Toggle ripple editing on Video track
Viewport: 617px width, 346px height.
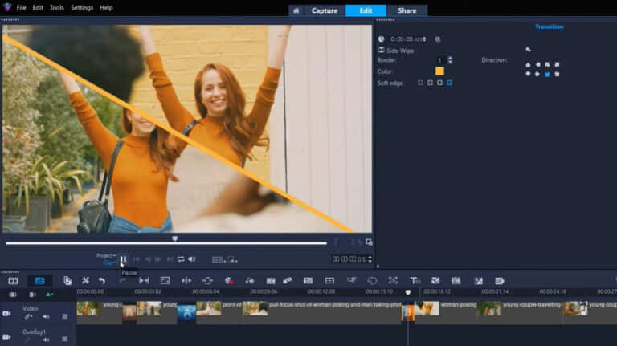pyautogui.click(x=28, y=317)
